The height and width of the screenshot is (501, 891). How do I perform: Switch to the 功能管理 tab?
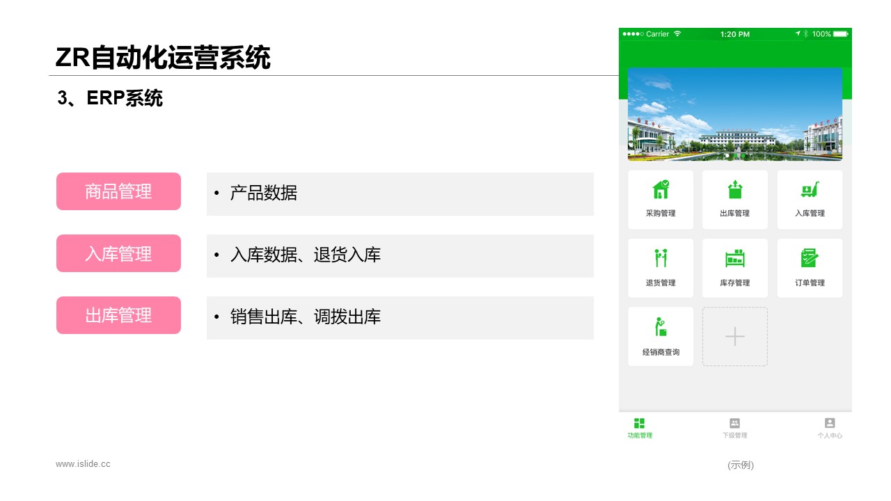pos(639,427)
